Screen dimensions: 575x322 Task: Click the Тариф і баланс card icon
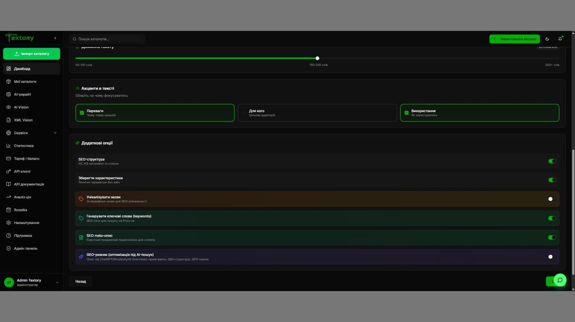coord(9,158)
